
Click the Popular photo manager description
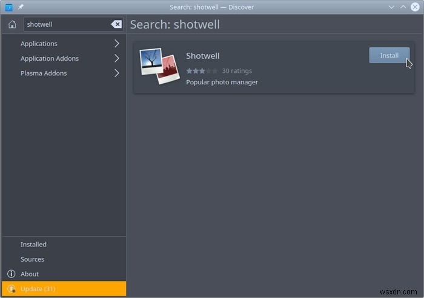pos(222,82)
